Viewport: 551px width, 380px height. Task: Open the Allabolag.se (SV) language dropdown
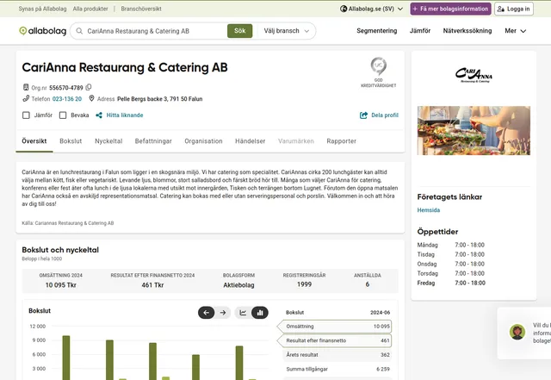[x=371, y=9]
